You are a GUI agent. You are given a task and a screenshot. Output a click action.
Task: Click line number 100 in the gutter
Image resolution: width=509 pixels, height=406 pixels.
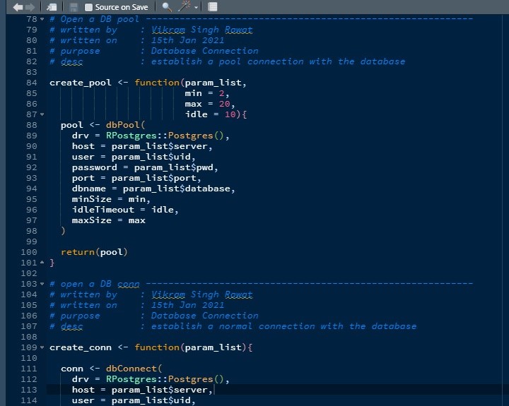point(29,252)
